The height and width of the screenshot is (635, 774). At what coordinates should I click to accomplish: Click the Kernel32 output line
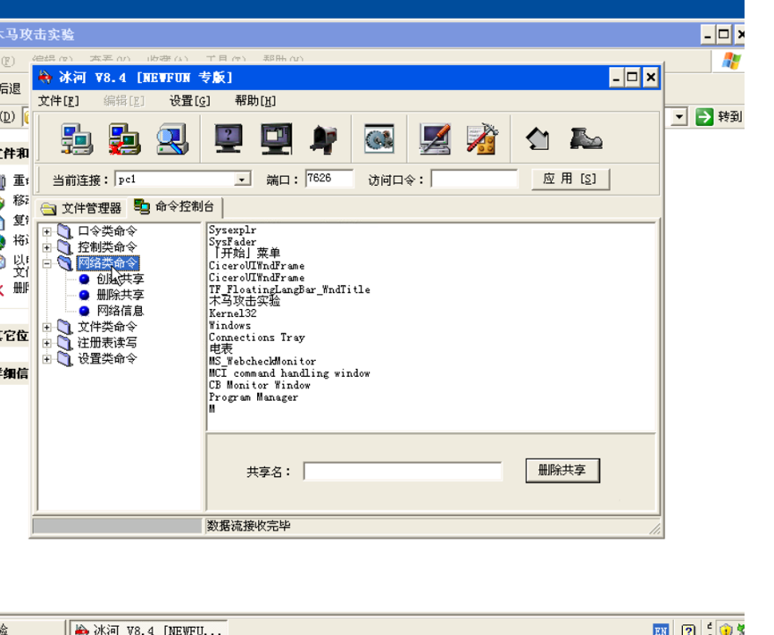(232, 313)
